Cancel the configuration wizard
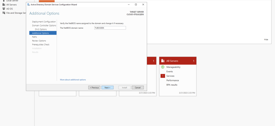The image size is (275, 126). (x=138, y=87)
